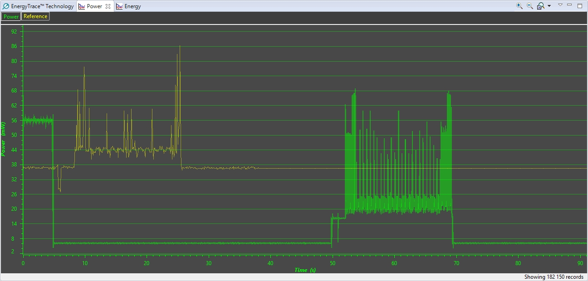Switch to the Energy tab

point(128,6)
